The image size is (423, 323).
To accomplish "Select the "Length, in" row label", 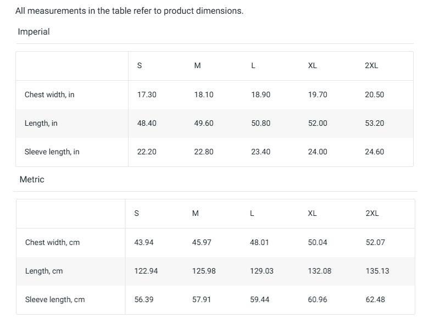I will click(x=41, y=123).
